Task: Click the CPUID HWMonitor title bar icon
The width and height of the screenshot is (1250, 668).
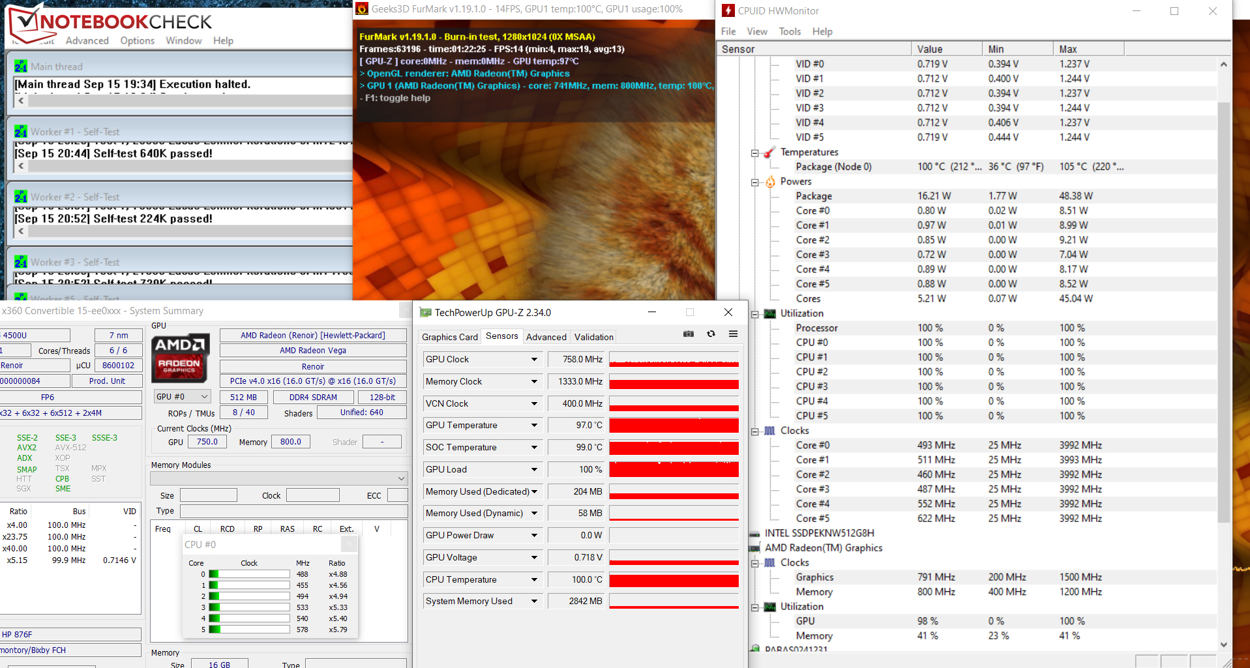Action: [728, 10]
